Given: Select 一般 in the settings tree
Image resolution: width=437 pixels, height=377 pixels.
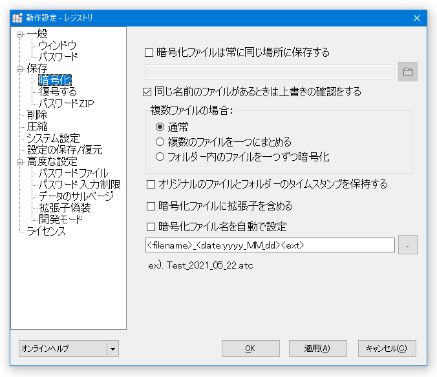Looking at the screenshot, I should tap(37, 34).
